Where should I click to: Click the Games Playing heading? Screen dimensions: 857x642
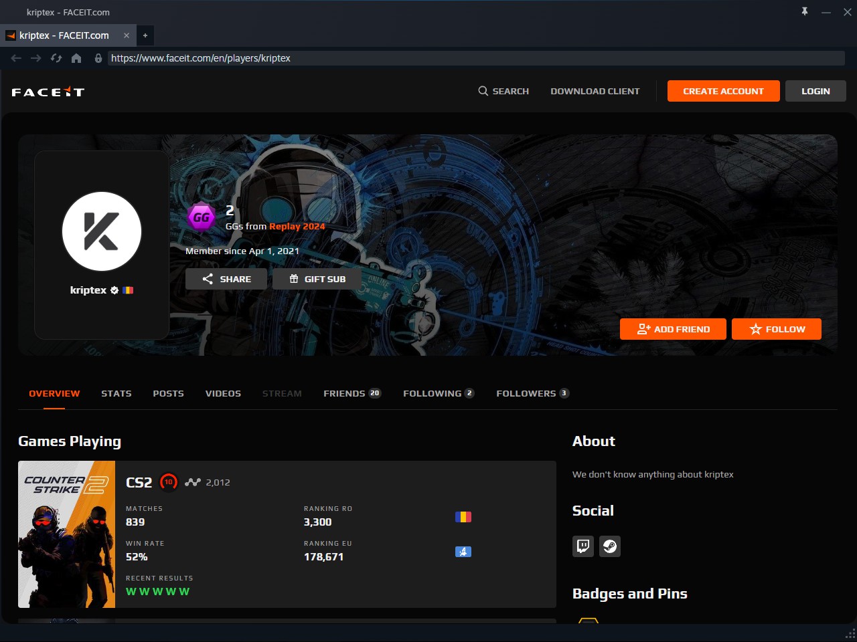click(70, 441)
